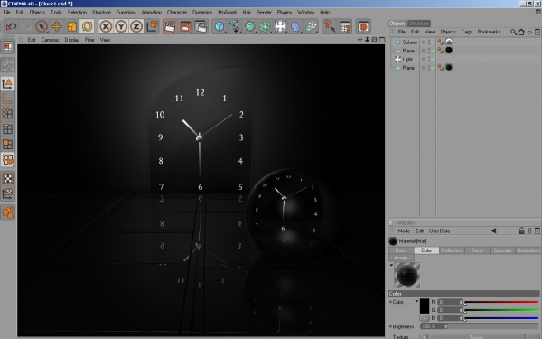The width and height of the screenshot is (542, 339).
Task: Collapse the material preview triangle
Action: pos(391,265)
